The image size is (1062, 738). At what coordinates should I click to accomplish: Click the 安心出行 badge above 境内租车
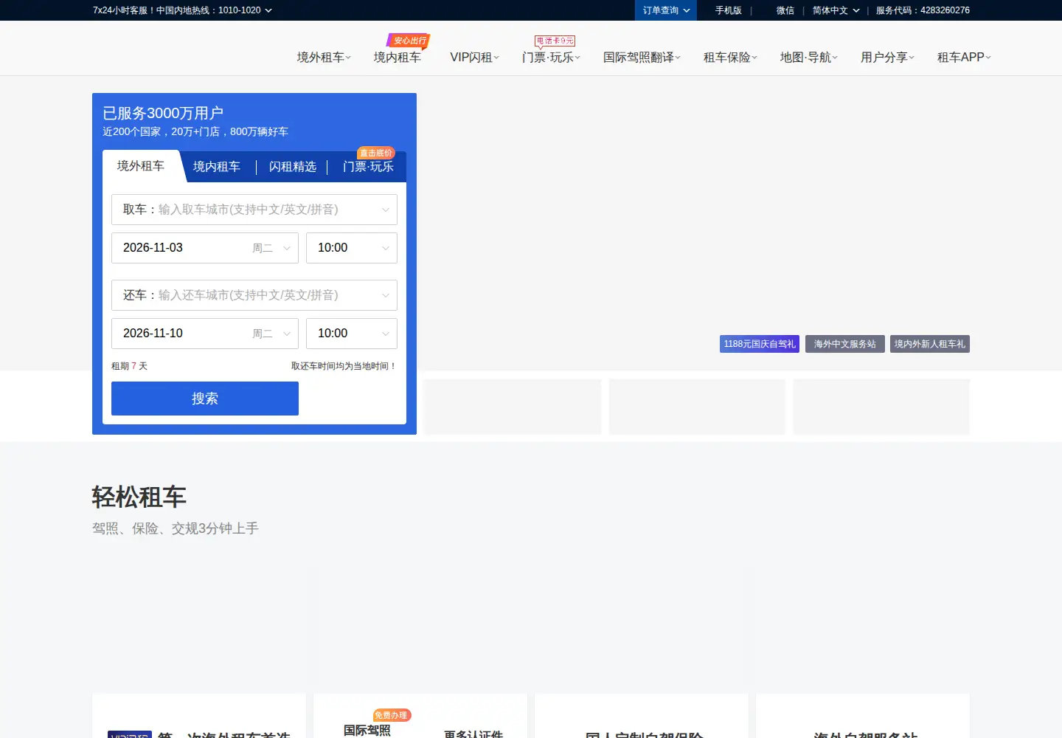[x=409, y=41]
